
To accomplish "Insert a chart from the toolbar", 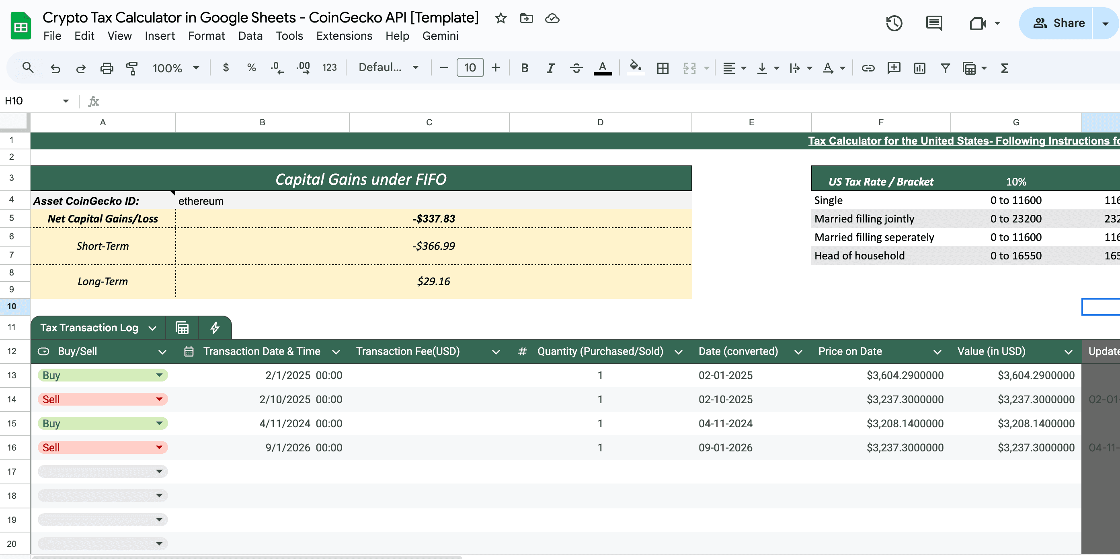I will click(x=919, y=68).
